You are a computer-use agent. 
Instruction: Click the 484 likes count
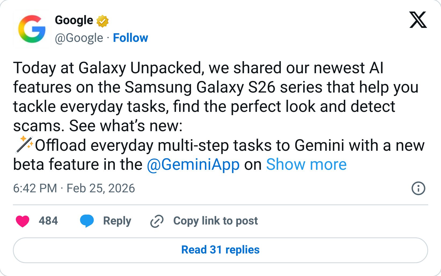[x=49, y=221]
